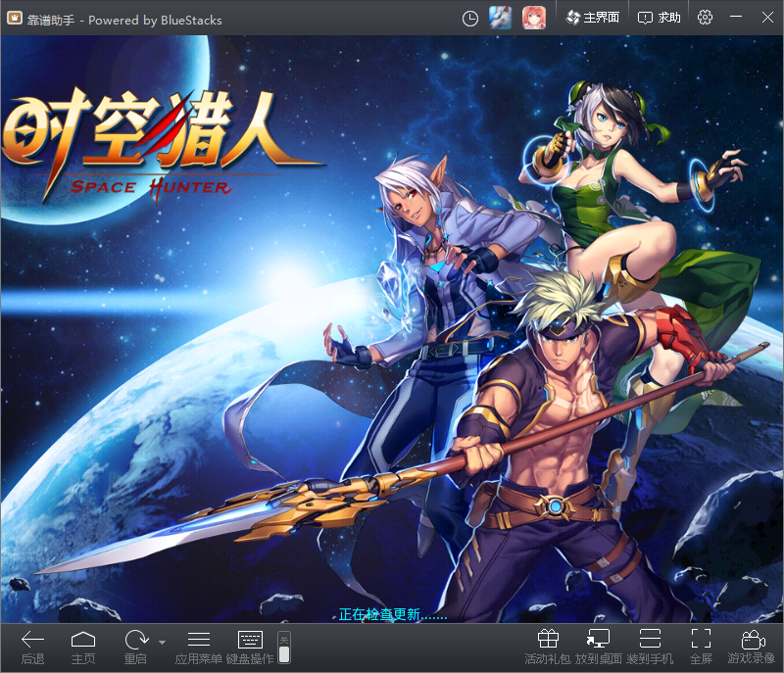Open 键盘操作 keyboard controls

point(250,641)
